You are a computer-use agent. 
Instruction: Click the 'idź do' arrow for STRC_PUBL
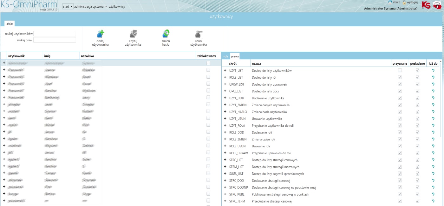tap(433, 194)
